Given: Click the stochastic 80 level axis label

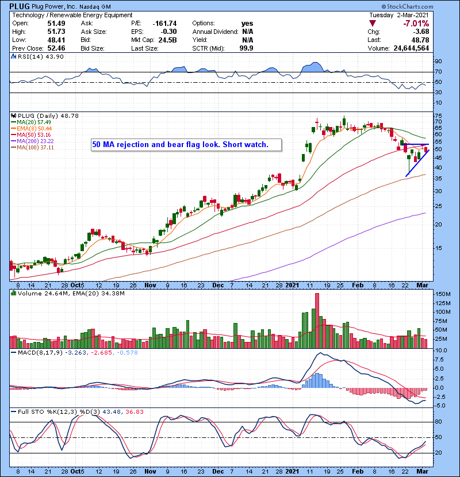Looking at the screenshot, I should pyautogui.click(x=438, y=422).
